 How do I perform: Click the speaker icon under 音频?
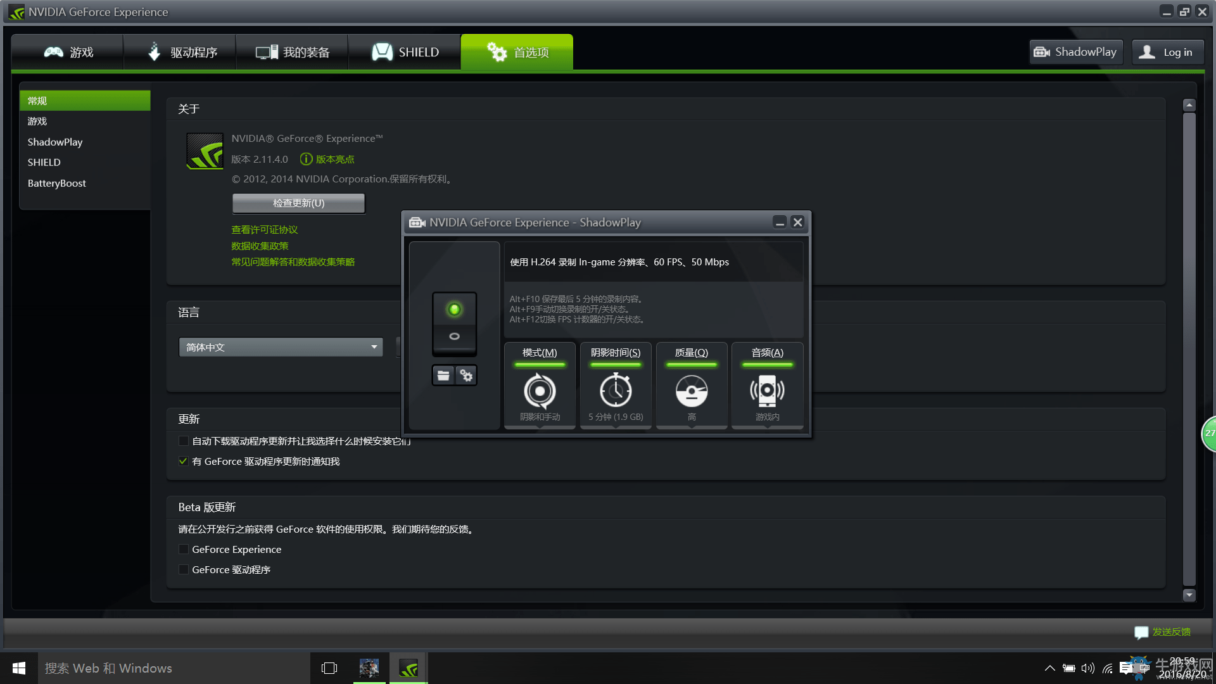click(768, 391)
